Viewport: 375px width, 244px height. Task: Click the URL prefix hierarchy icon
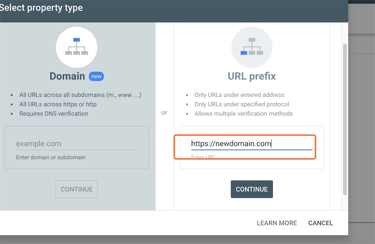point(251,47)
